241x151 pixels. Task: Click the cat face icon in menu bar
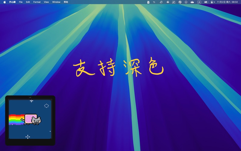click(148, 2)
